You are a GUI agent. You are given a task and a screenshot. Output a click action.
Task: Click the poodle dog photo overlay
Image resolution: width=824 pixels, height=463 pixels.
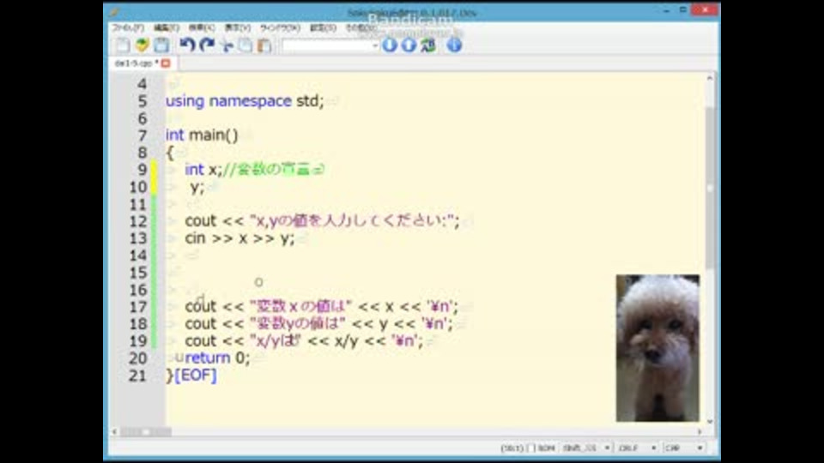click(657, 347)
